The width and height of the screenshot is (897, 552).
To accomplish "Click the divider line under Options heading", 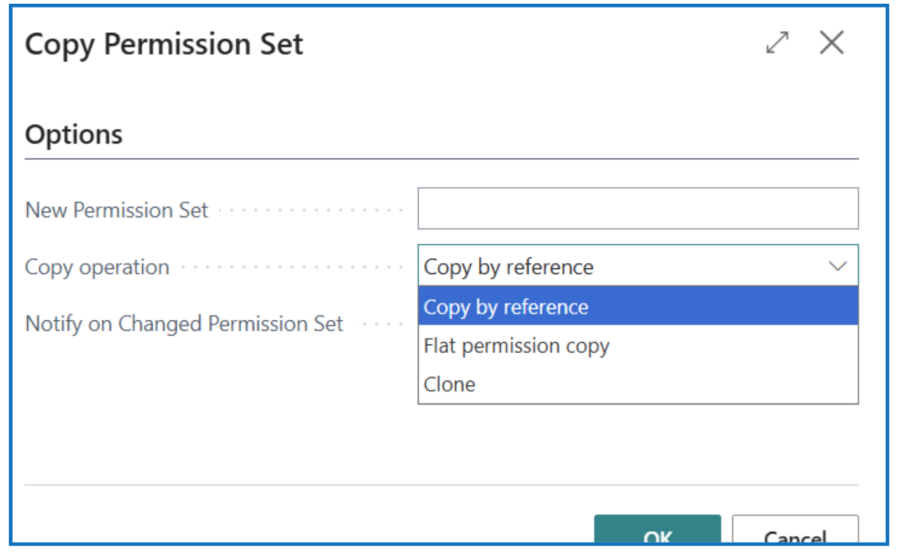I will [x=441, y=159].
